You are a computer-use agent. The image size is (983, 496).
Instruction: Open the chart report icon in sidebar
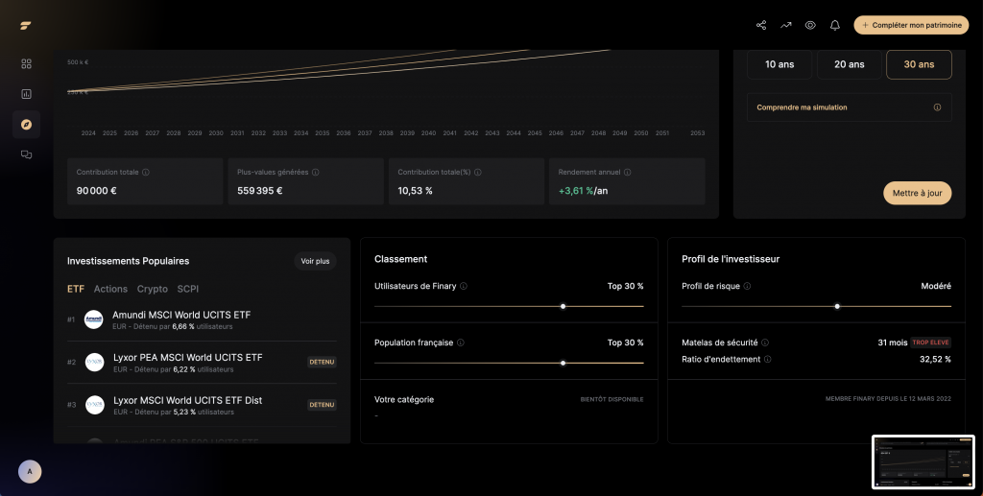coord(26,94)
